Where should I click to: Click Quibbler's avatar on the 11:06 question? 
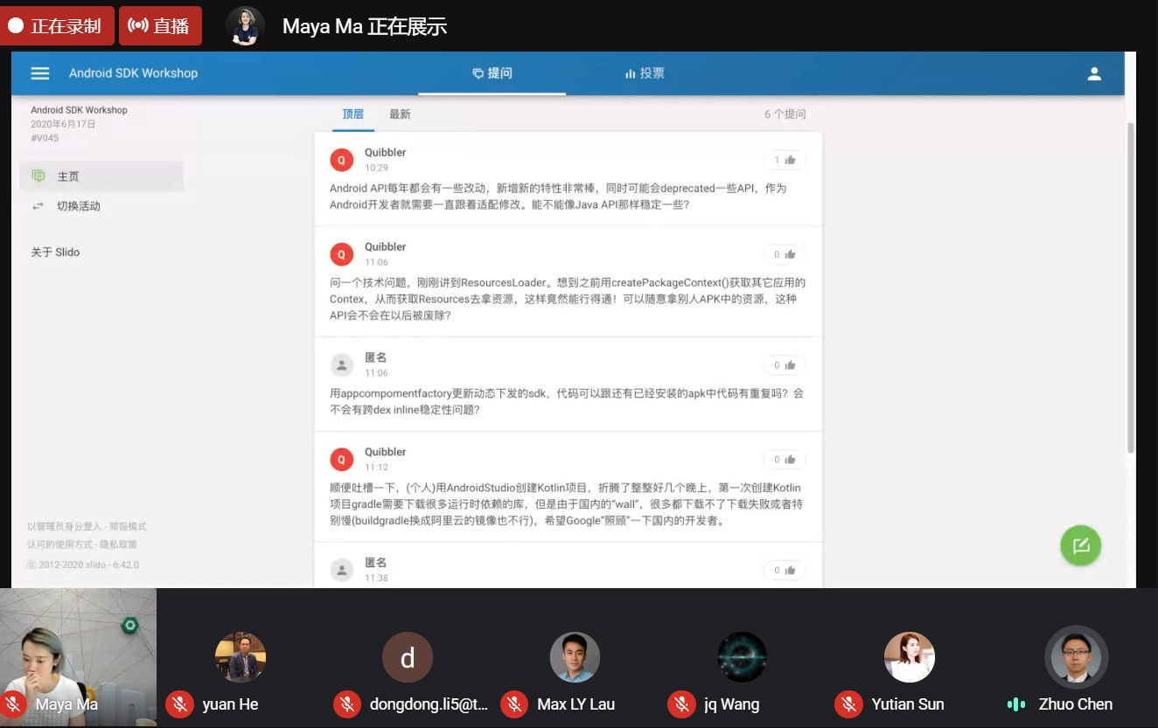pos(342,254)
